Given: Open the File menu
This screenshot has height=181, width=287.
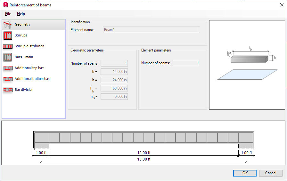Looking at the screenshot, I should pos(8,14).
